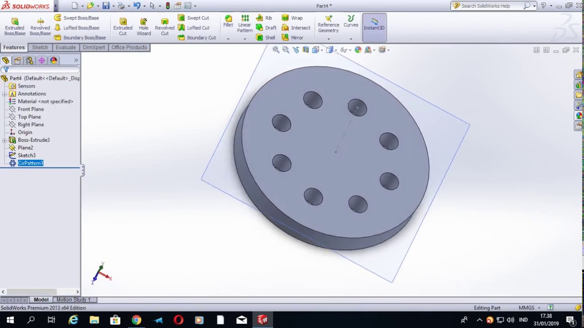Switch to the Office Products tab

pos(129,47)
